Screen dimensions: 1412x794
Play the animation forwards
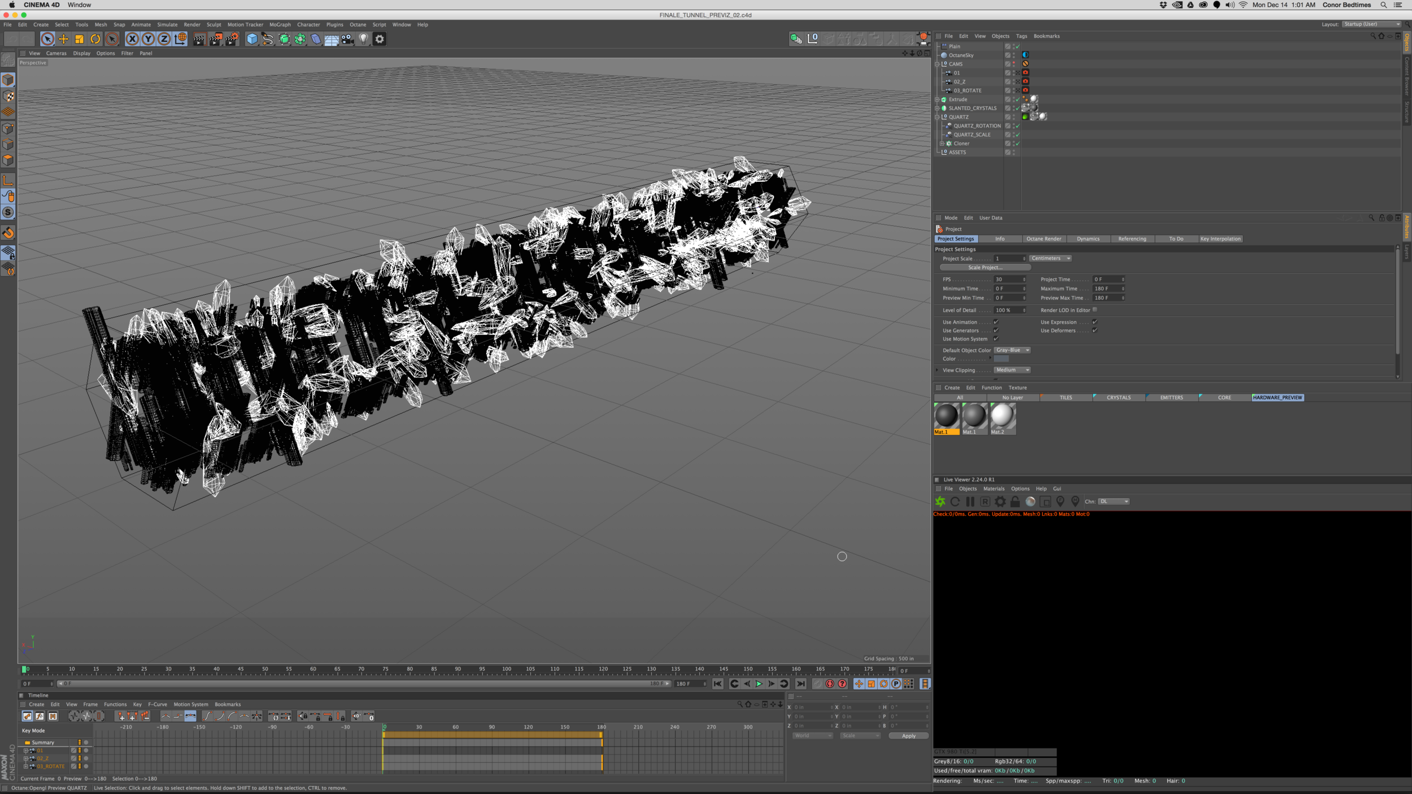click(x=759, y=684)
